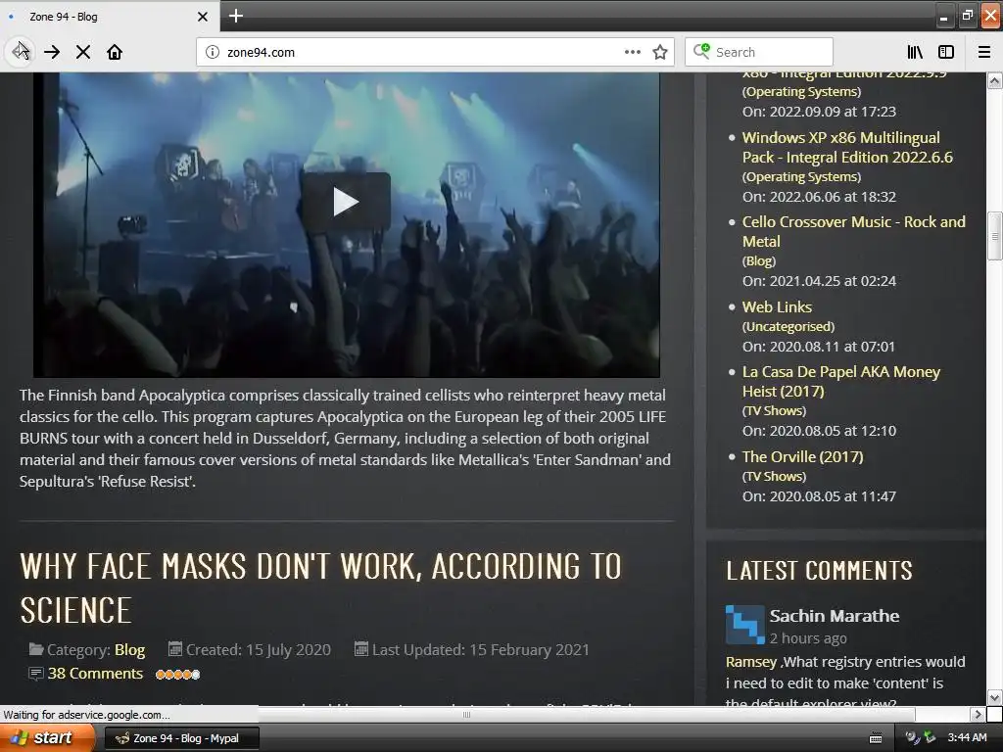This screenshot has width=1003, height=752.
Task: Click 'Last Updated: 15 February 2021' text
Action: point(480,650)
